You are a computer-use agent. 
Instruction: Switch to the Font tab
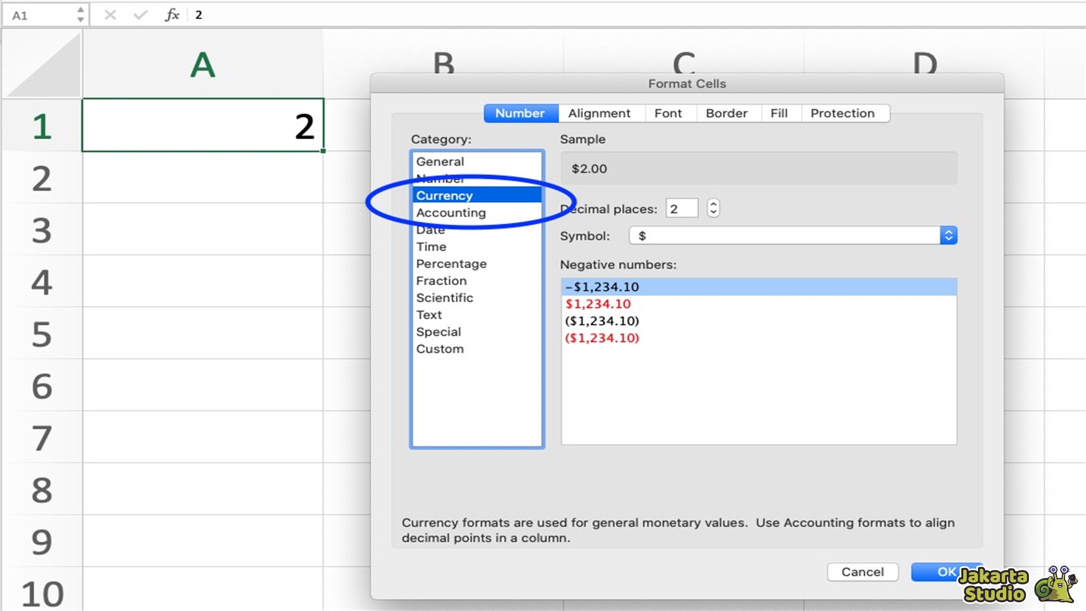click(668, 114)
